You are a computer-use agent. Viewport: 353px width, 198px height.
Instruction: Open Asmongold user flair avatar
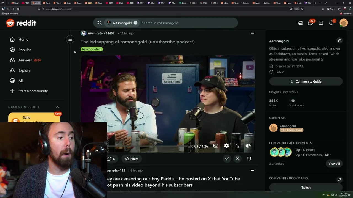click(x=273, y=128)
